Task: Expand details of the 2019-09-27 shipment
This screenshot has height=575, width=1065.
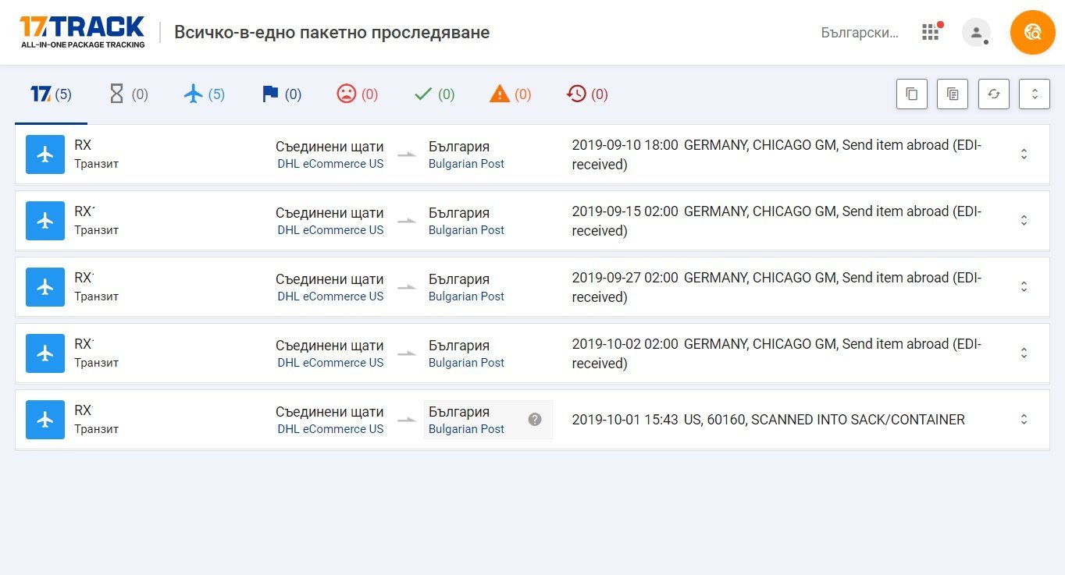Action: click(1024, 287)
